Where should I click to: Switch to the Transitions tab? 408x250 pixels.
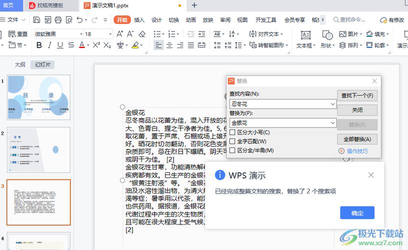tap(173, 20)
